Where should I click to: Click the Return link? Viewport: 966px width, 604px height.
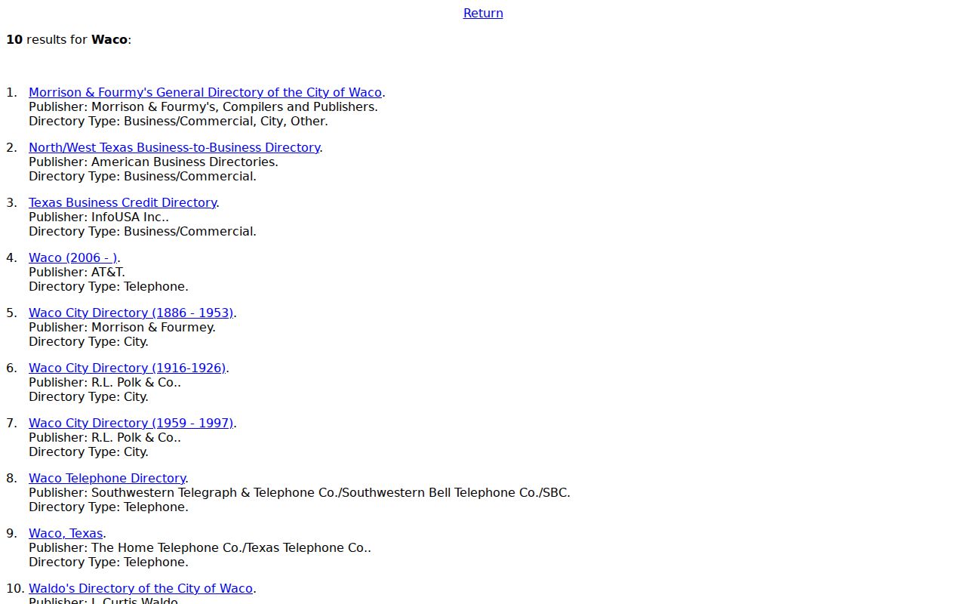coord(483,13)
